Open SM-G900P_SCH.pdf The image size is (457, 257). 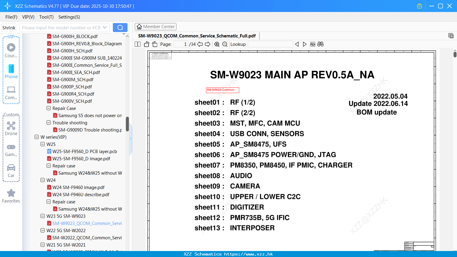click(x=72, y=87)
